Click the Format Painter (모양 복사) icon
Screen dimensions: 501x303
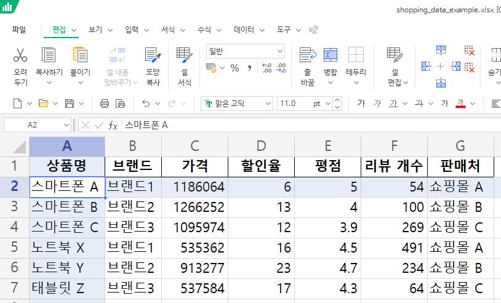pyautogui.click(x=152, y=56)
